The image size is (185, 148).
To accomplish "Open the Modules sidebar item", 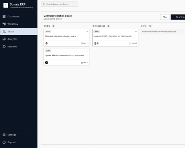I will (19, 47).
